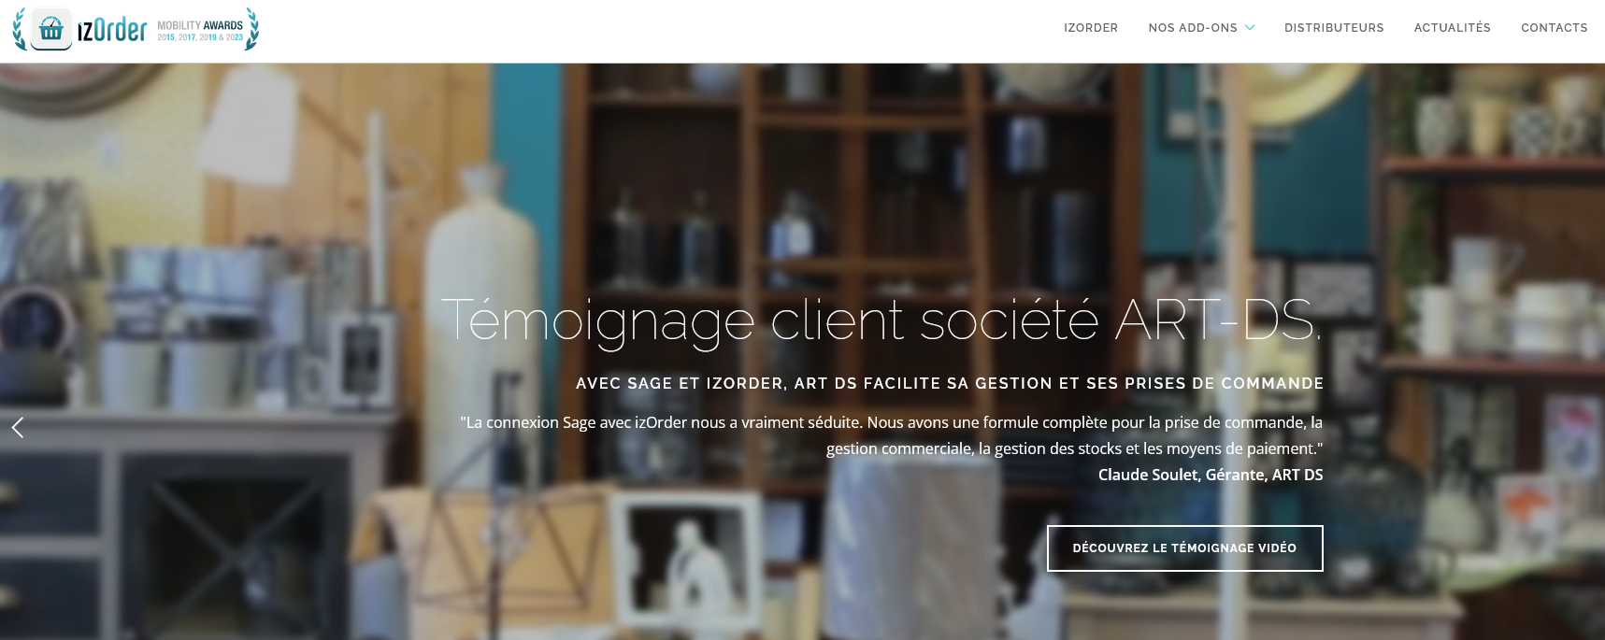Click the left laurel wreath in the logo
Screen dimensions: 1605x640
pos(20,30)
